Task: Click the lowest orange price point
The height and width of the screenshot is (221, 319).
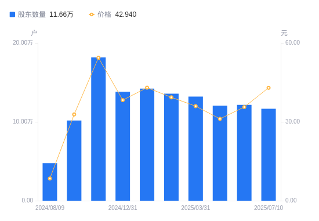Action: [x=50, y=179]
